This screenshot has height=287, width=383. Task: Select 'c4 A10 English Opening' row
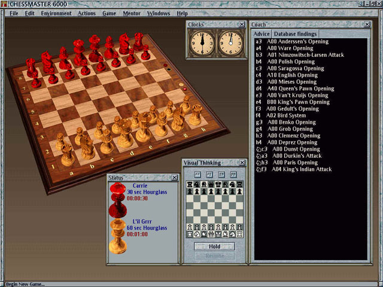(x=287, y=75)
